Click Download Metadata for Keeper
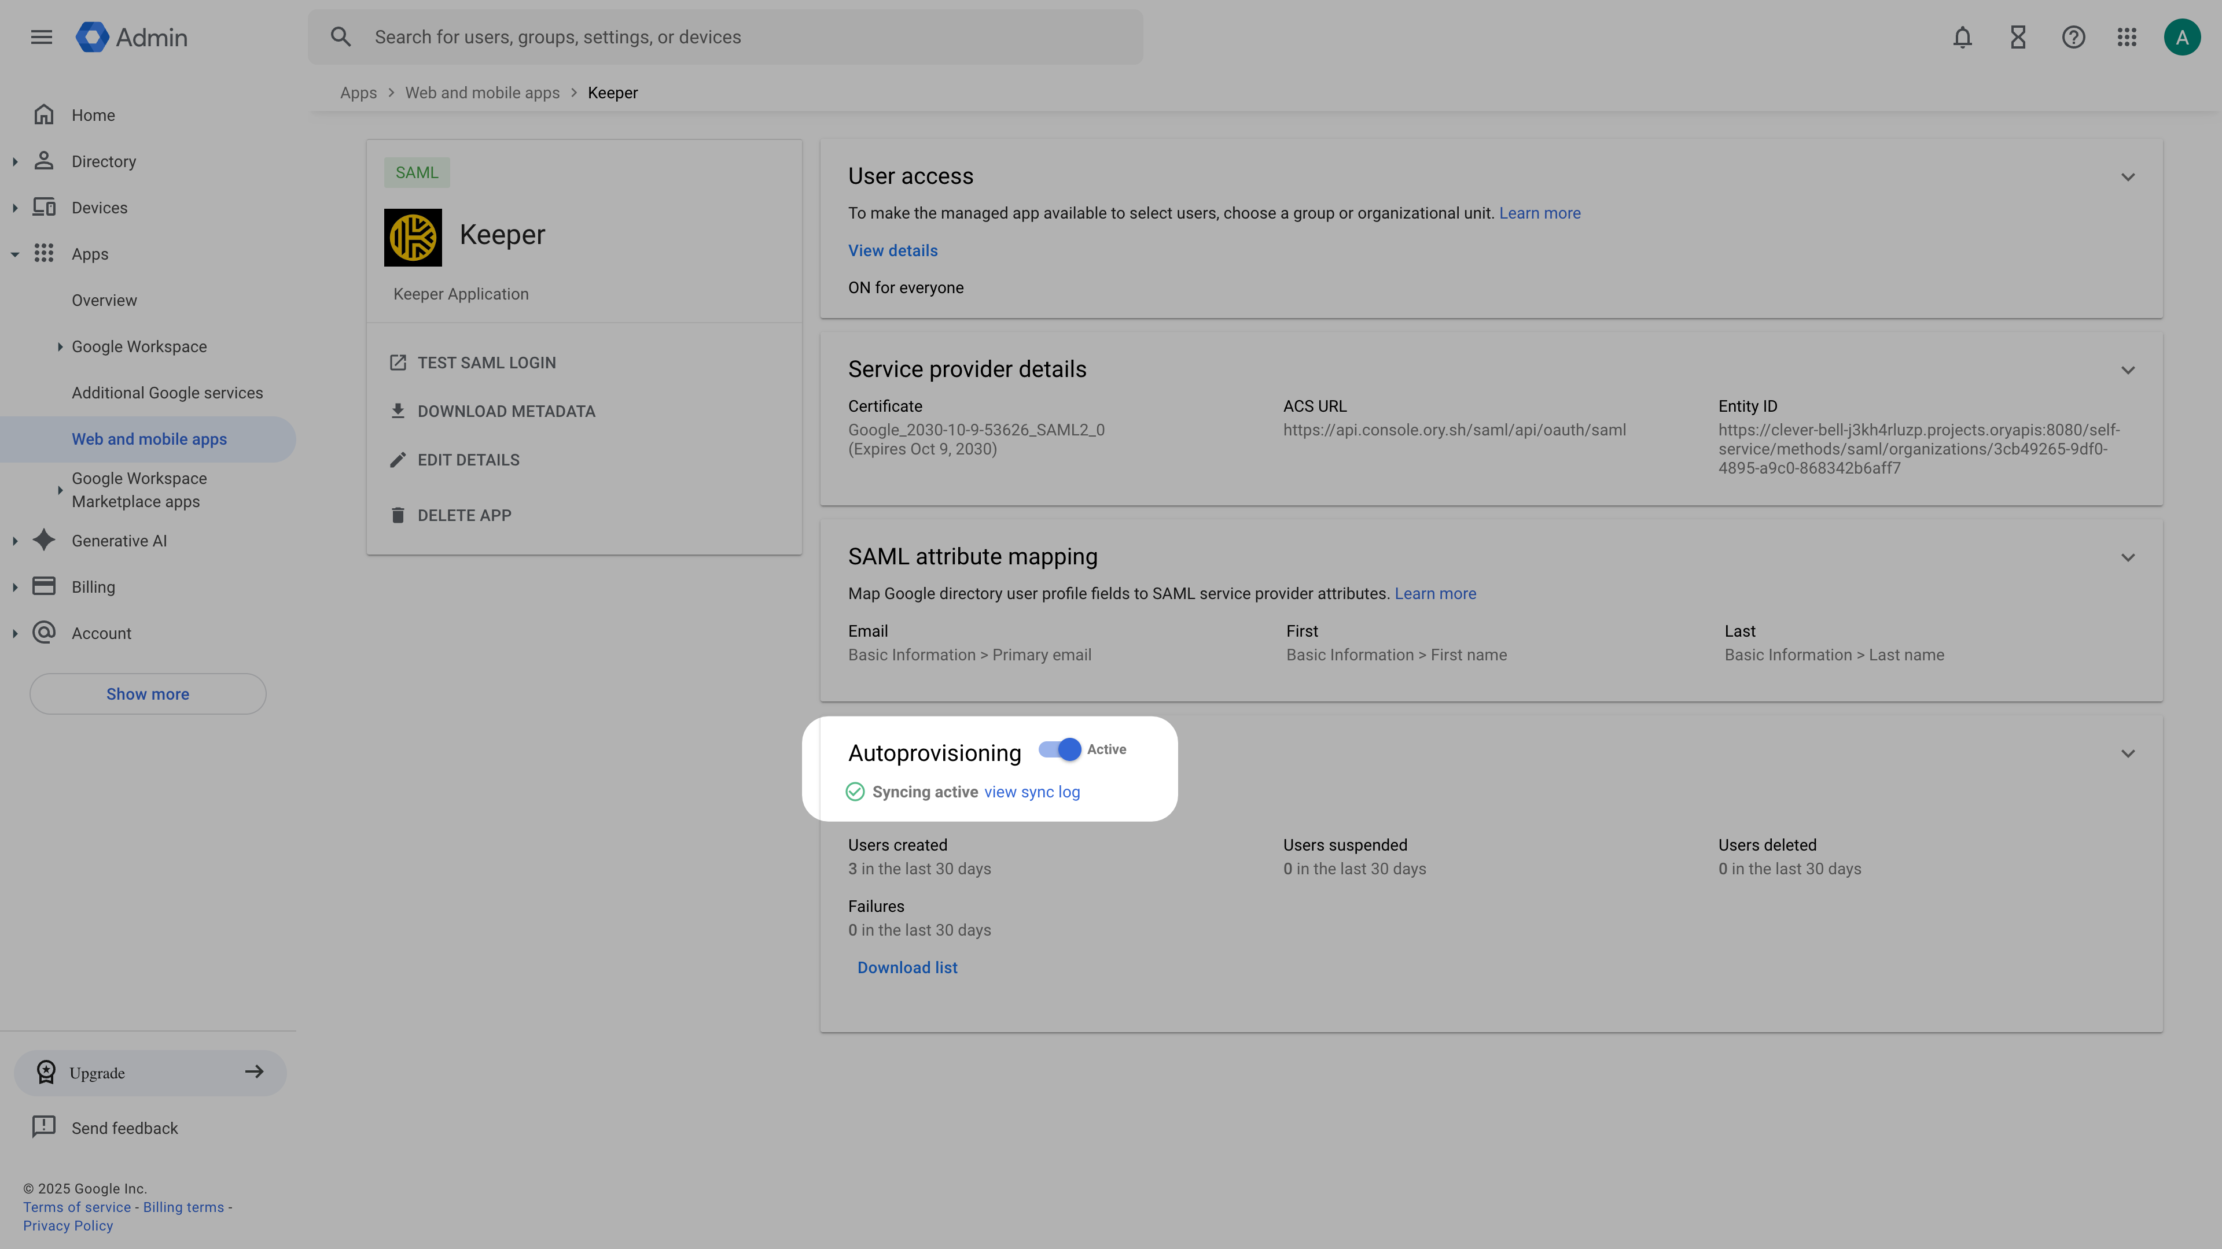Screen dimensions: 2222x1249 (506, 411)
